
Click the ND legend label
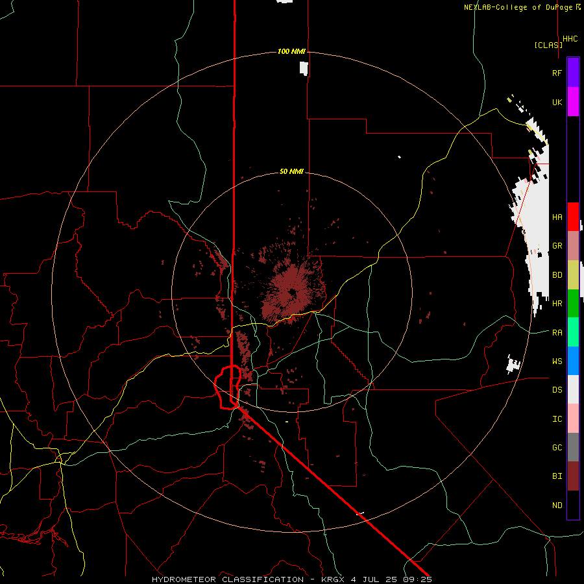coord(557,505)
